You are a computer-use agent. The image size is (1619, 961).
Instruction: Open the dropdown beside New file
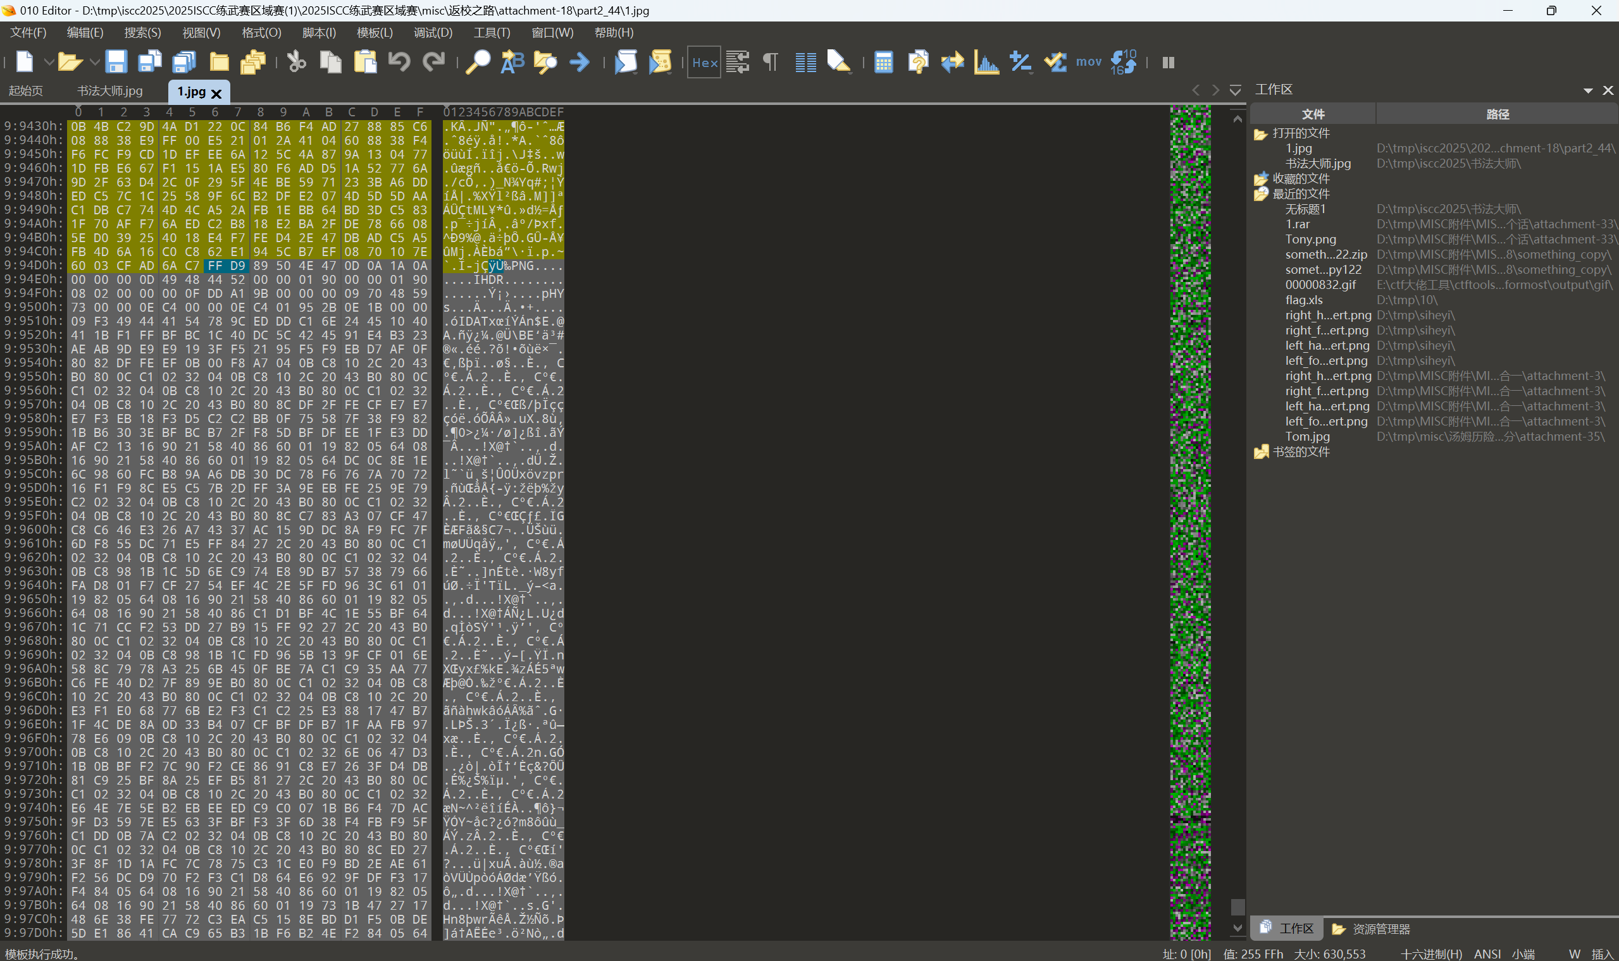pyautogui.click(x=49, y=62)
